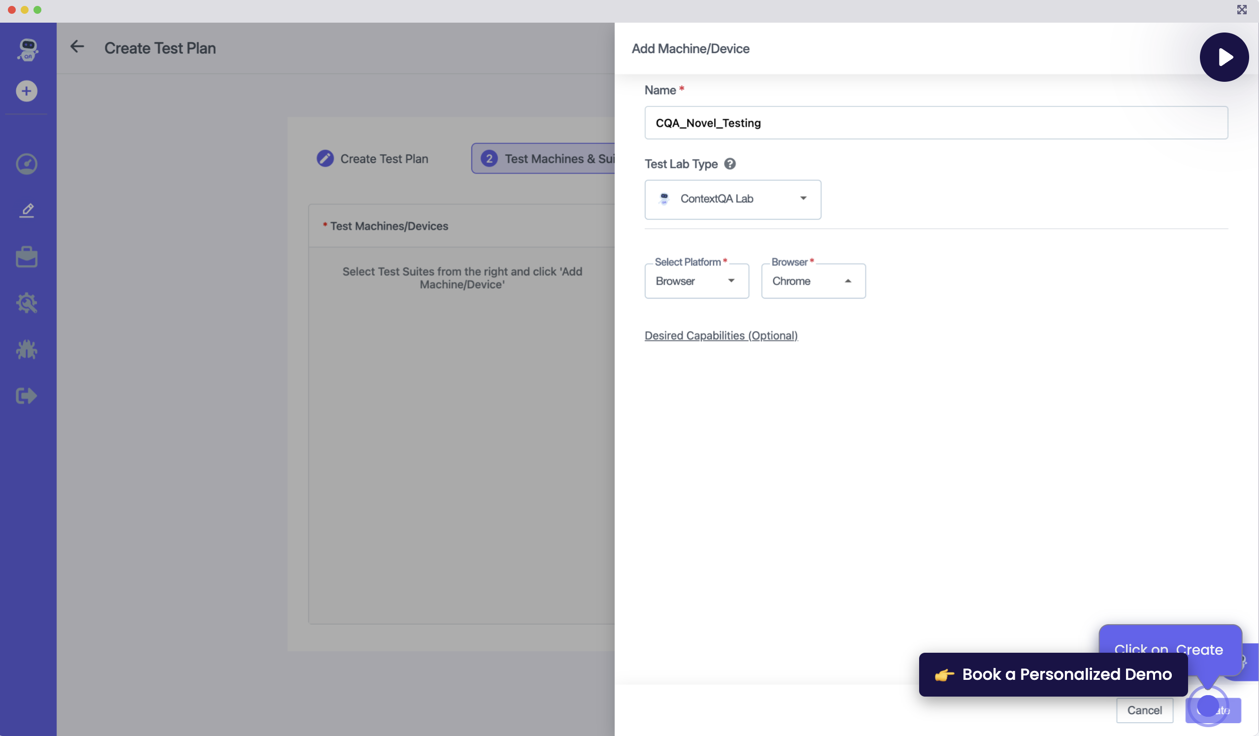This screenshot has height=736, width=1259.
Task: Open the dashboard gauge icon
Action: click(x=27, y=164)
